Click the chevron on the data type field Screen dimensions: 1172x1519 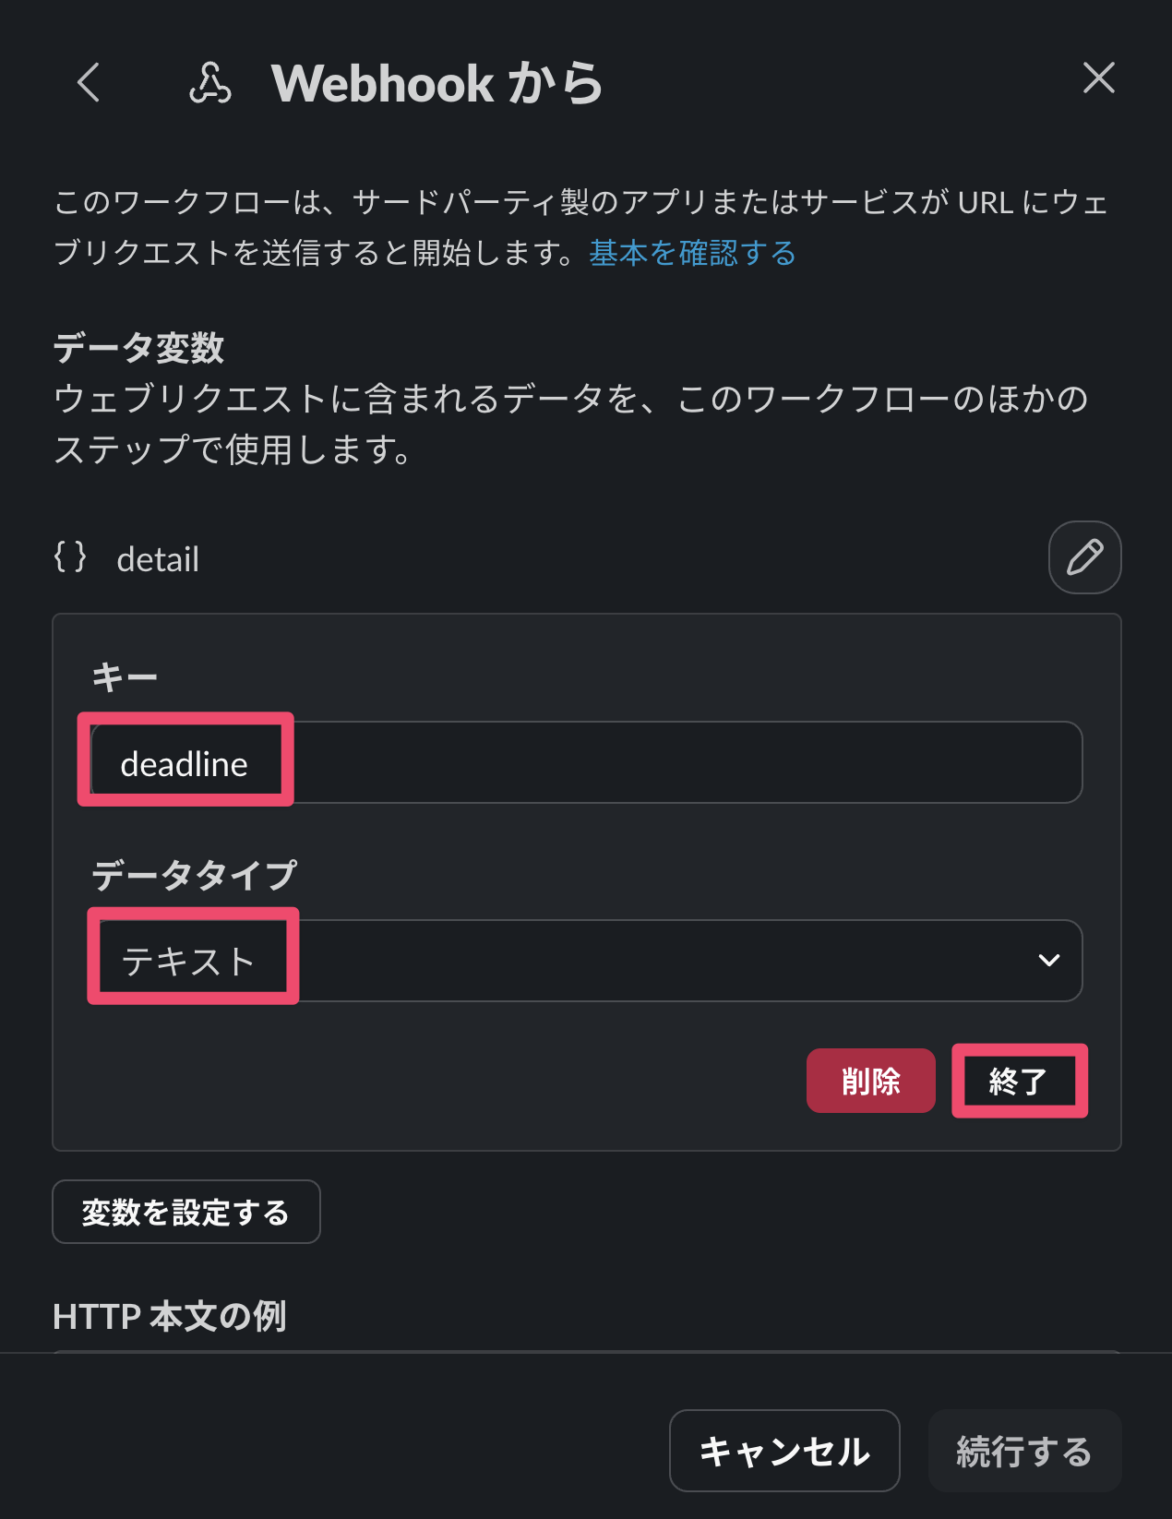(1048, 960)
